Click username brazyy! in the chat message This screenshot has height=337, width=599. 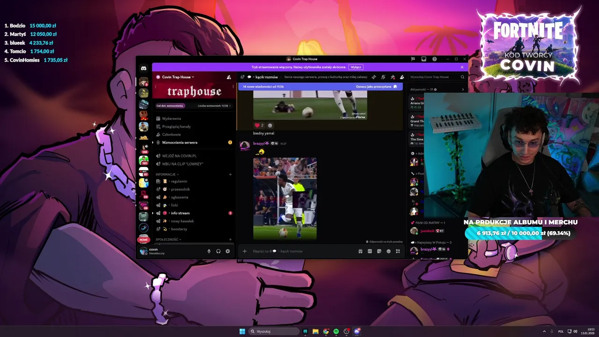pos(261,143)
